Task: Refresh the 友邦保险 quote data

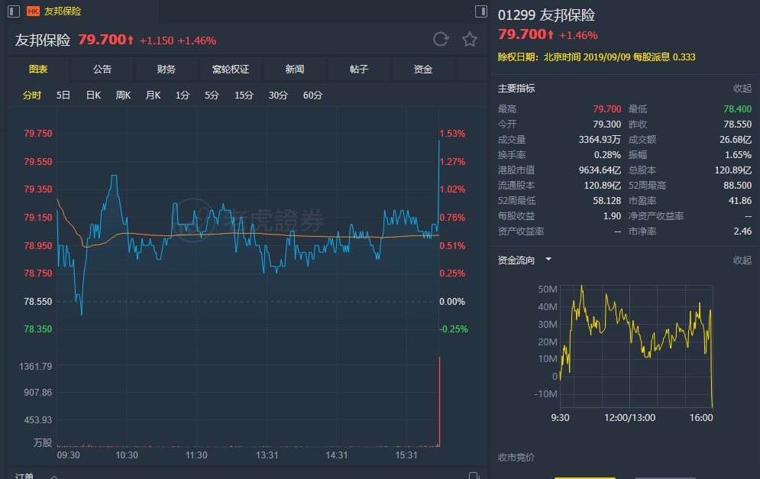Action: pos(441,39)
